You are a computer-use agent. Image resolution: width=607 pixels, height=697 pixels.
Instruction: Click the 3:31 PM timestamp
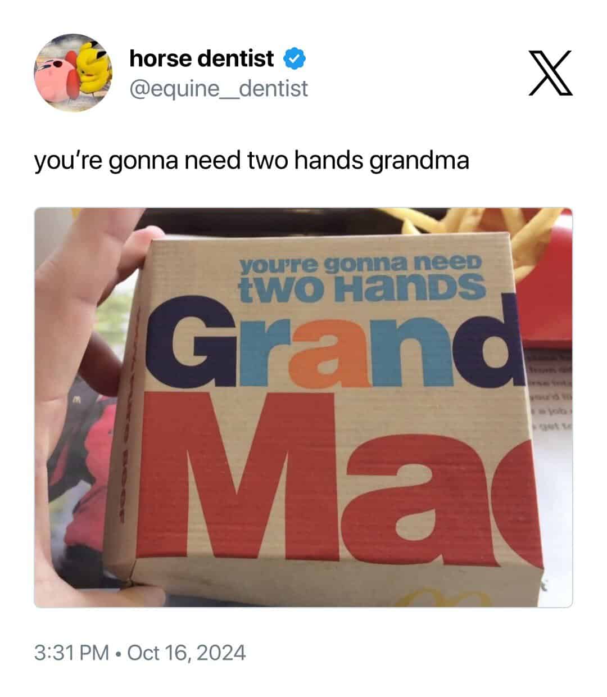[71, 653]
